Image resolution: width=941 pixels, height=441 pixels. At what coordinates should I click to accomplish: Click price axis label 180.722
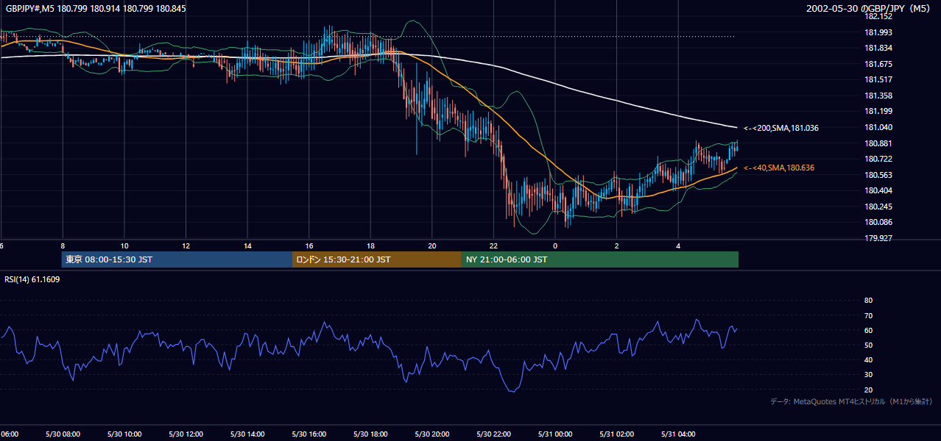tap(878, 159)
